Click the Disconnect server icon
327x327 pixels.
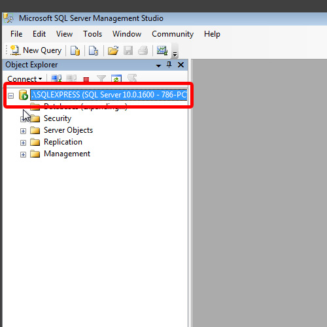point(71,78)
